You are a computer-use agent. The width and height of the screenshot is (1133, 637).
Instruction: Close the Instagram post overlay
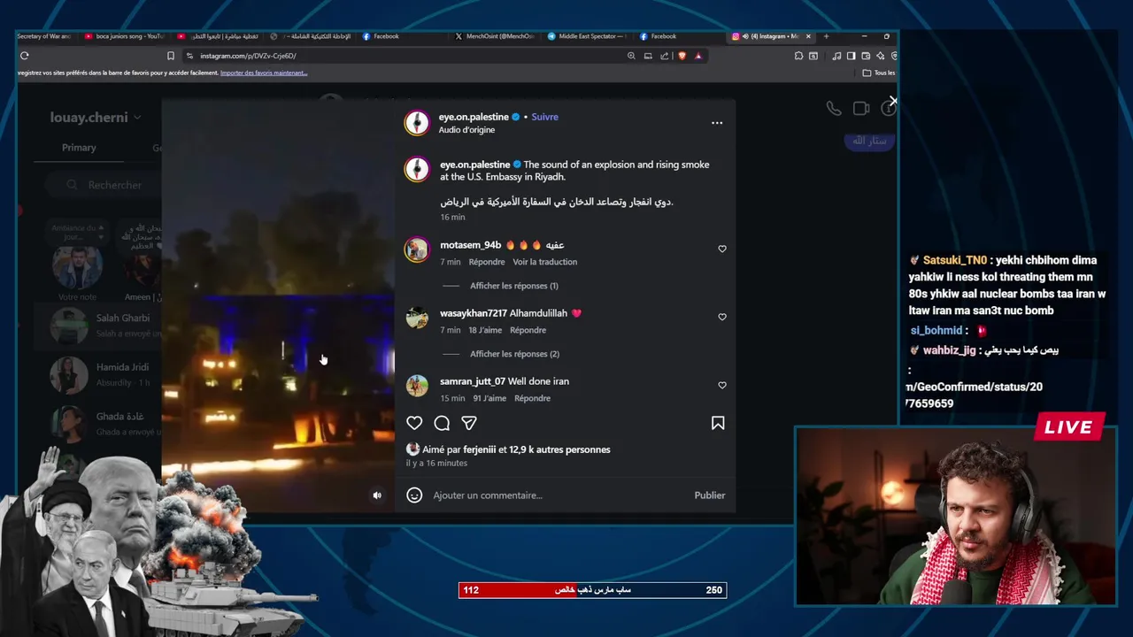point(892,101)
